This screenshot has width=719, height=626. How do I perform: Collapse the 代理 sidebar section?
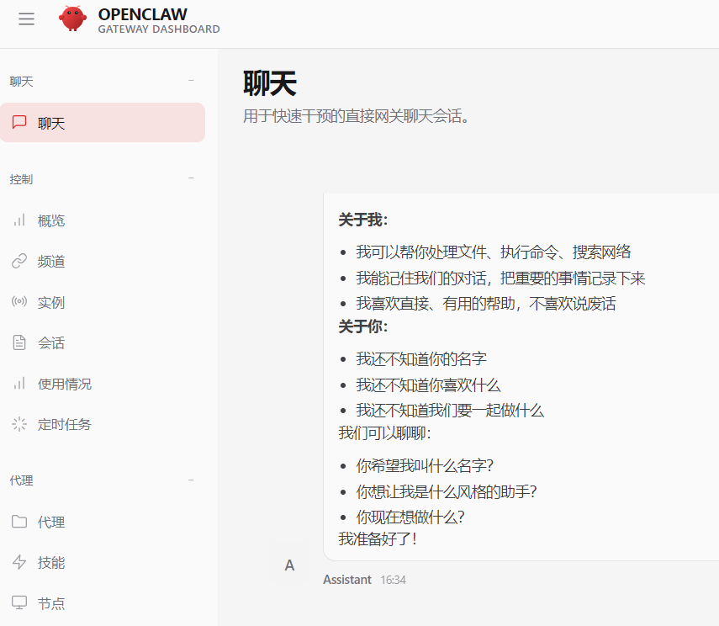point(192,480)
